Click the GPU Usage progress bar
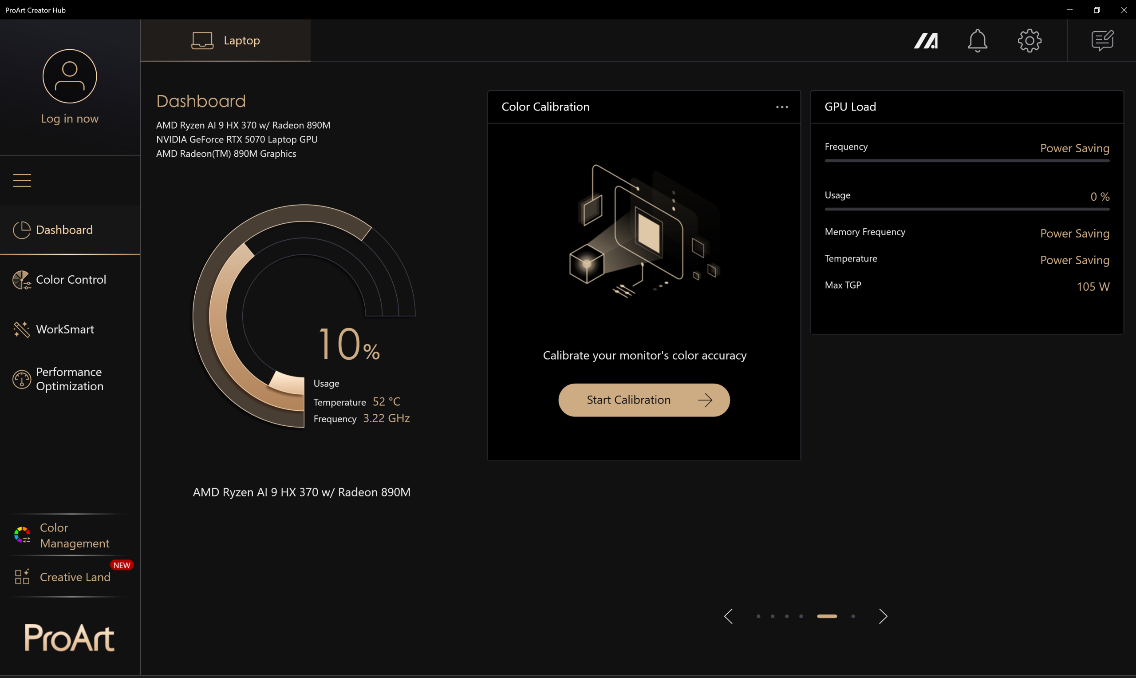 (967, 209)
